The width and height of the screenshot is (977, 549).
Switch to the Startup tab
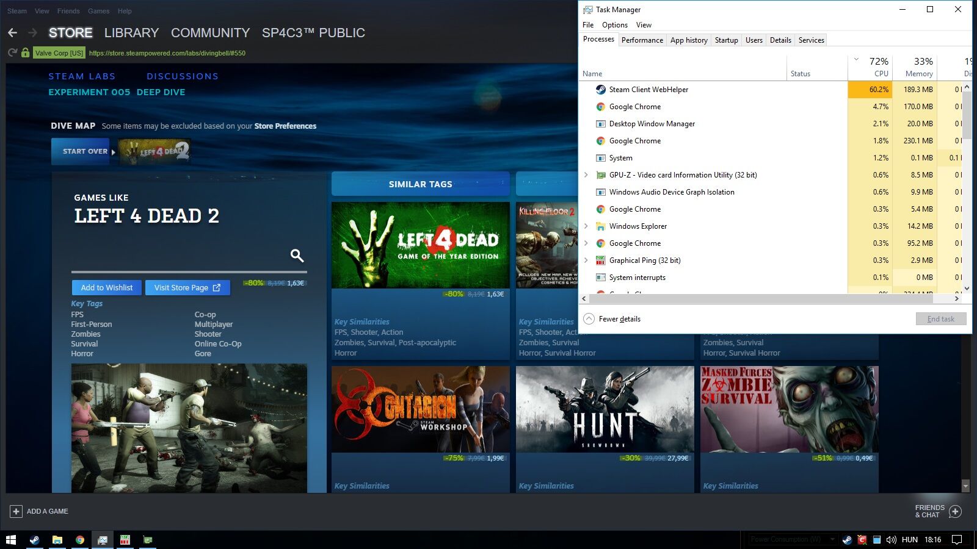727,40
